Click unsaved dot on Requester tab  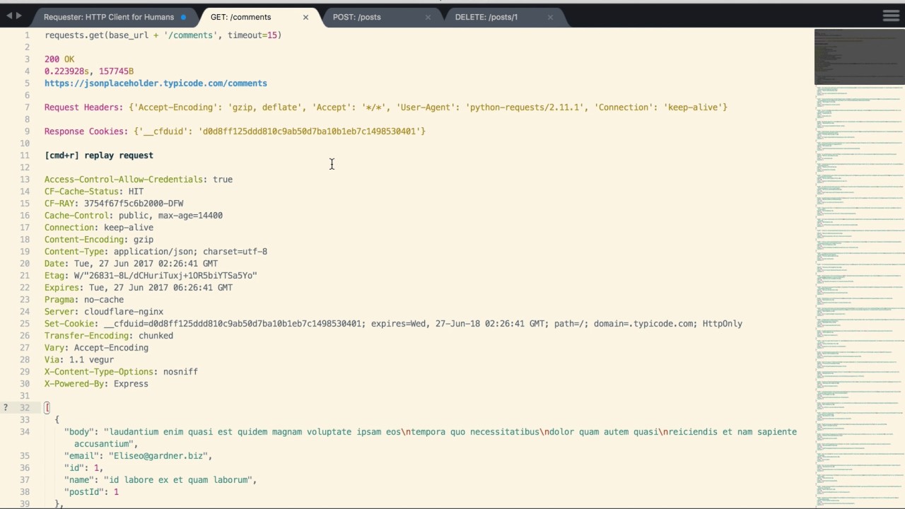(x=183, y=17)
